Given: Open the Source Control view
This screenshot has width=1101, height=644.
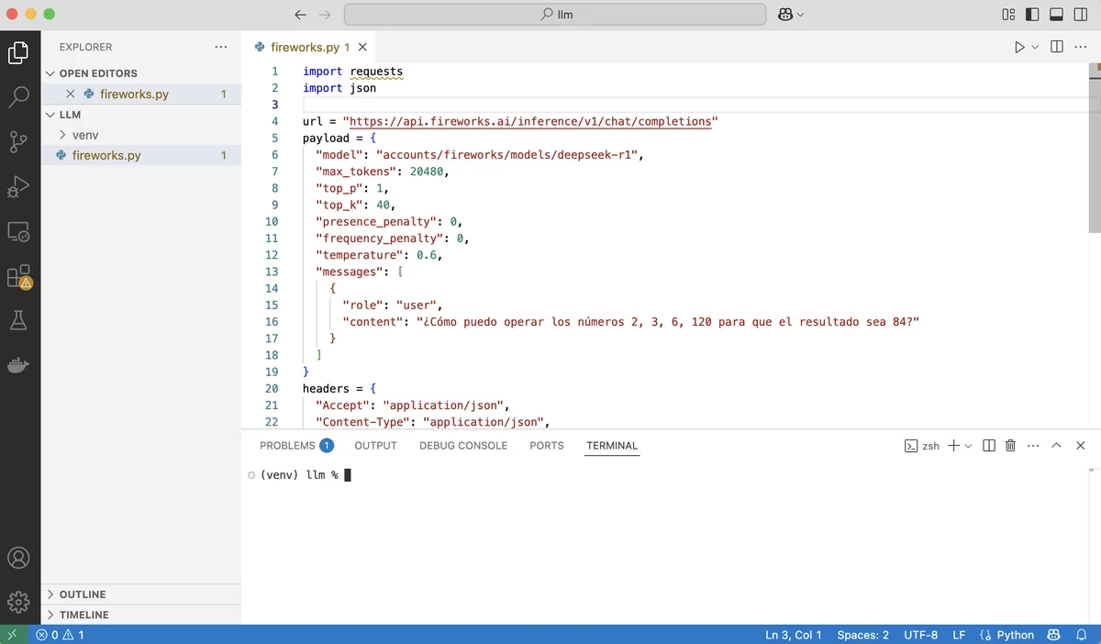Looking at the screenshot, I should click(19, 141).
